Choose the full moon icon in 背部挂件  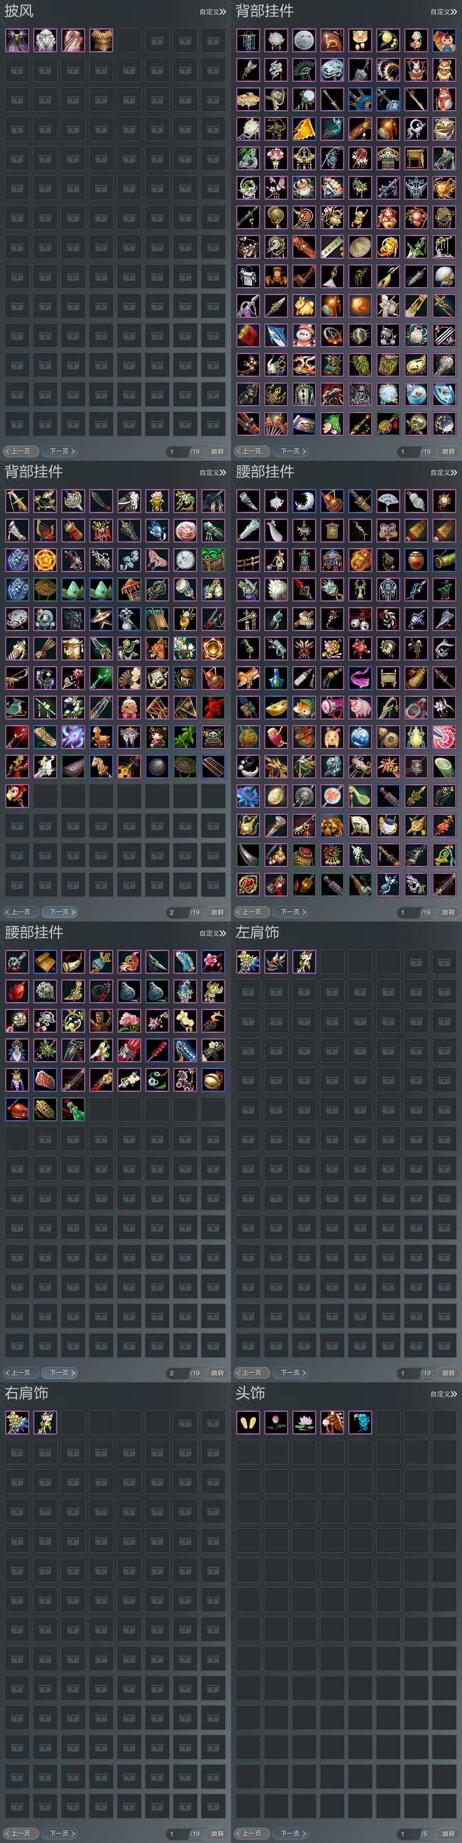pyautogui.click(x=304, y=40)
